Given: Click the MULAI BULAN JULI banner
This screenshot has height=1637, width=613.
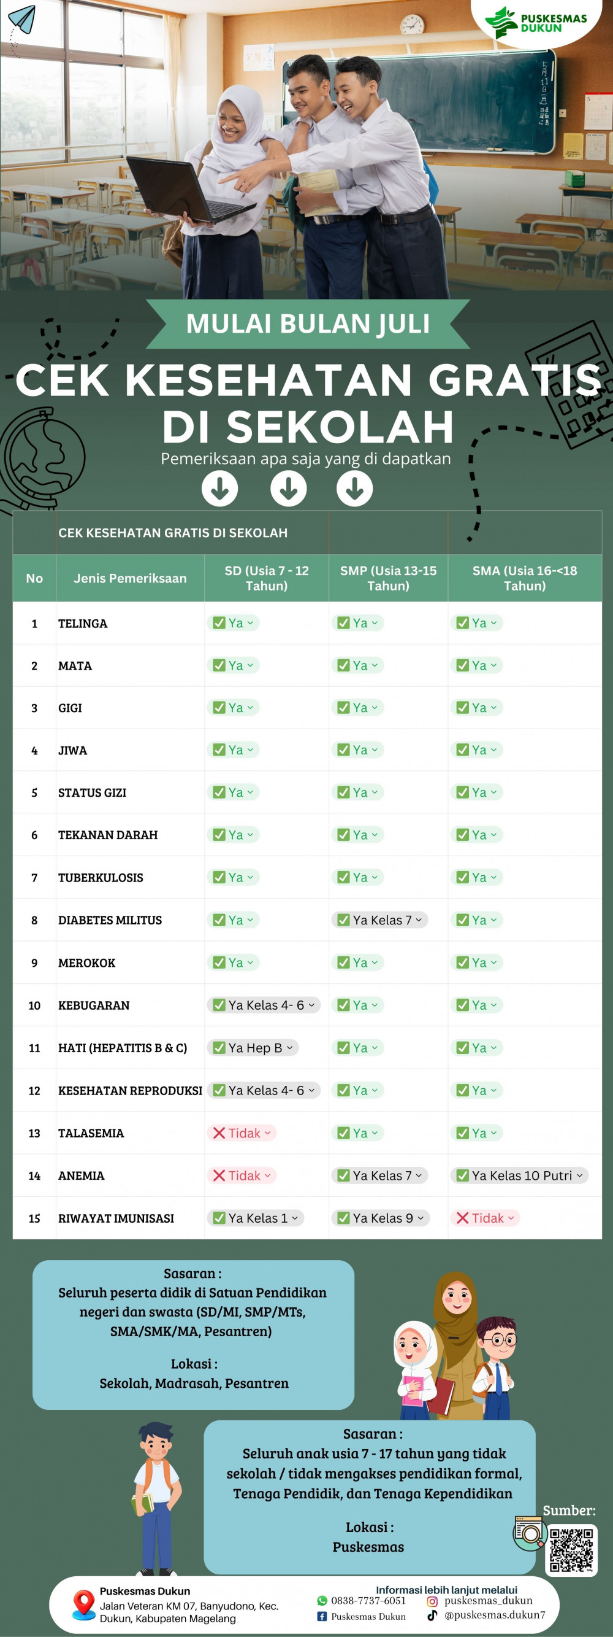Looking at the screenshot, I should [x=308, y=323].
